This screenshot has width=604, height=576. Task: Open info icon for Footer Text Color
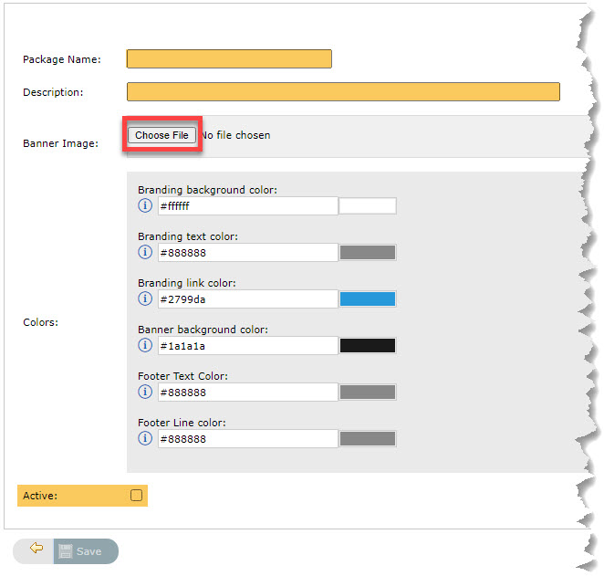coord(145,392)
